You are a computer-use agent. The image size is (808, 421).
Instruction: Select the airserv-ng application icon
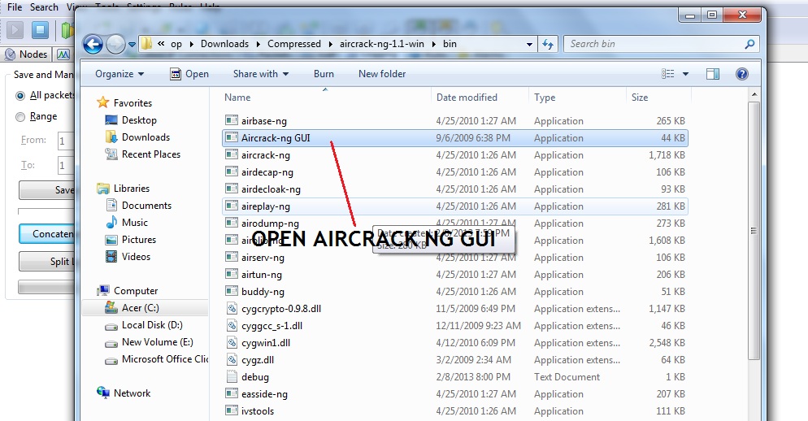(232, 257)
